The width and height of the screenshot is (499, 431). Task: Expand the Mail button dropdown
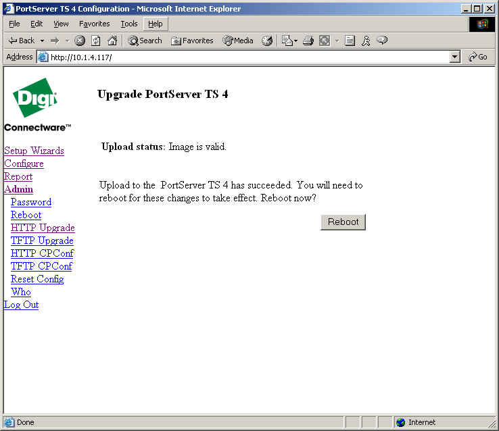coord(295,41)
